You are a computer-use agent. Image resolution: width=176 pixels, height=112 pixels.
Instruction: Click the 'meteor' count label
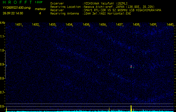(x=40, y=9)
